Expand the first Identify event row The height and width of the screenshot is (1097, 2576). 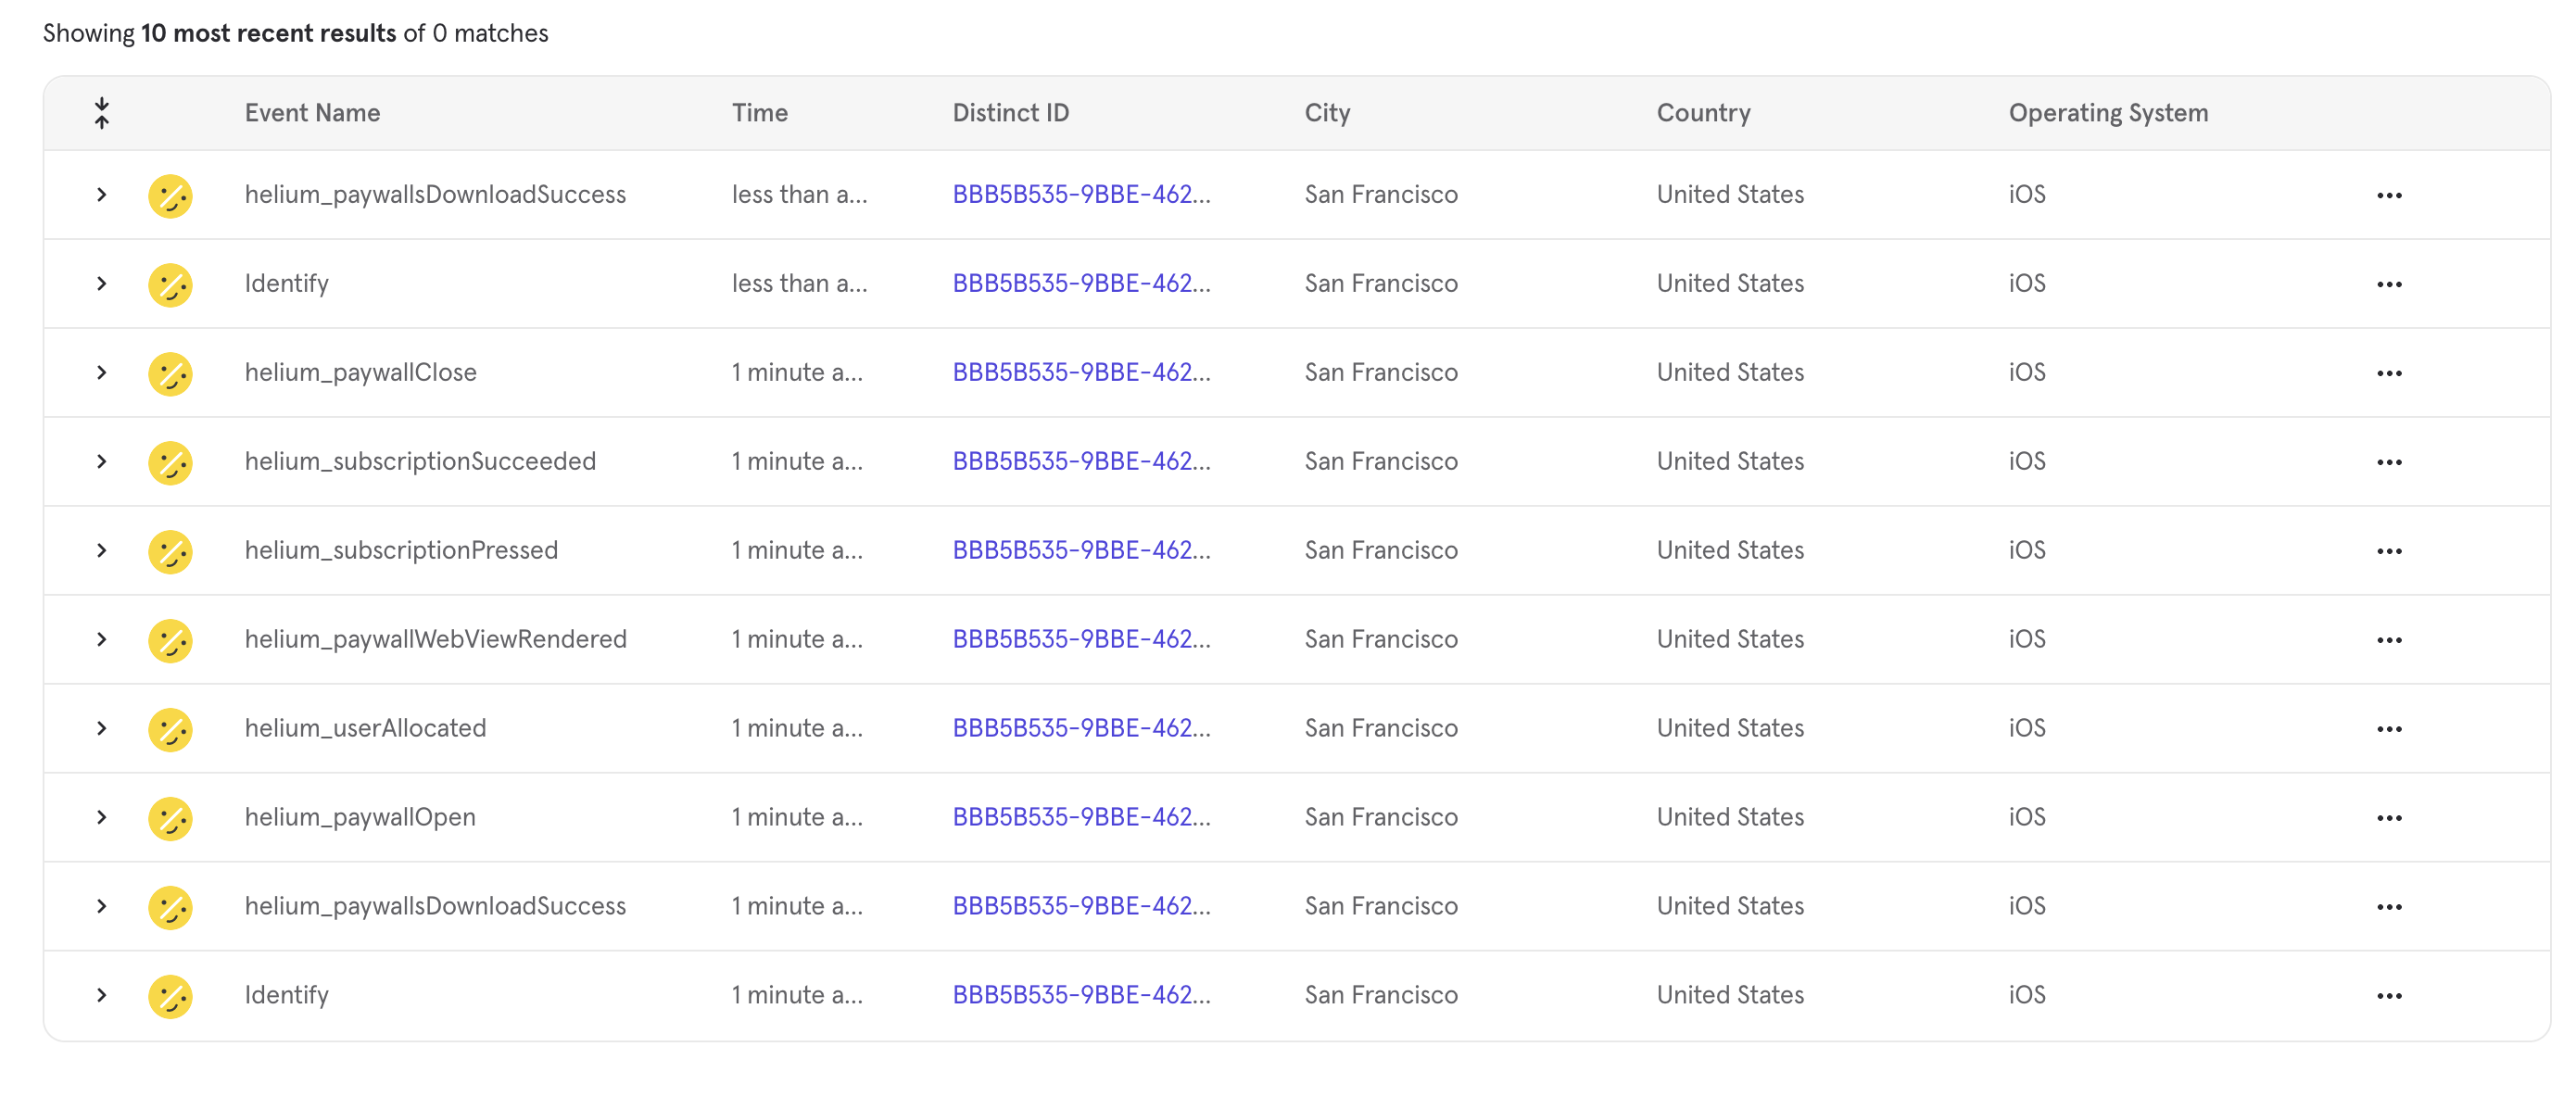point(102,284)
